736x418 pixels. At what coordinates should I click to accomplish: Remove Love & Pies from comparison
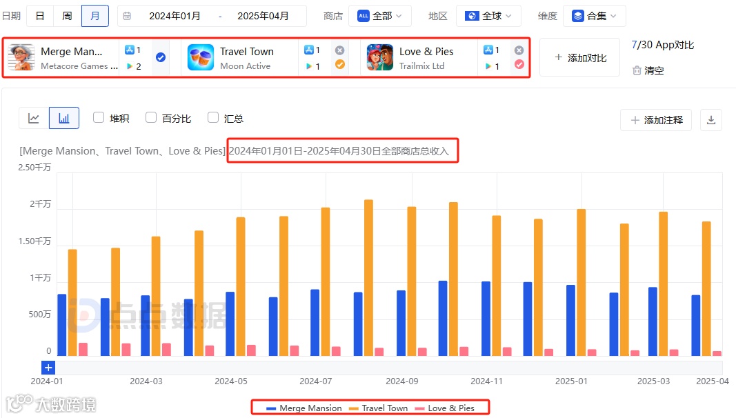pyautogui.click(x=519, y=50)
